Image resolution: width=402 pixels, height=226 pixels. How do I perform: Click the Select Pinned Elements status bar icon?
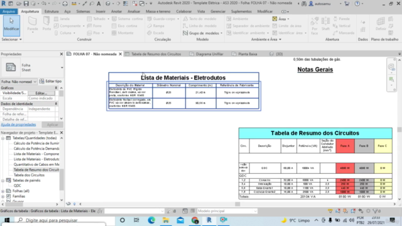tap(345, 211)
